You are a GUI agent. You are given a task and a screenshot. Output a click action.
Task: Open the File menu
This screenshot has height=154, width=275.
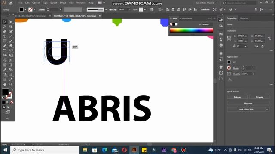coord(20,3)
